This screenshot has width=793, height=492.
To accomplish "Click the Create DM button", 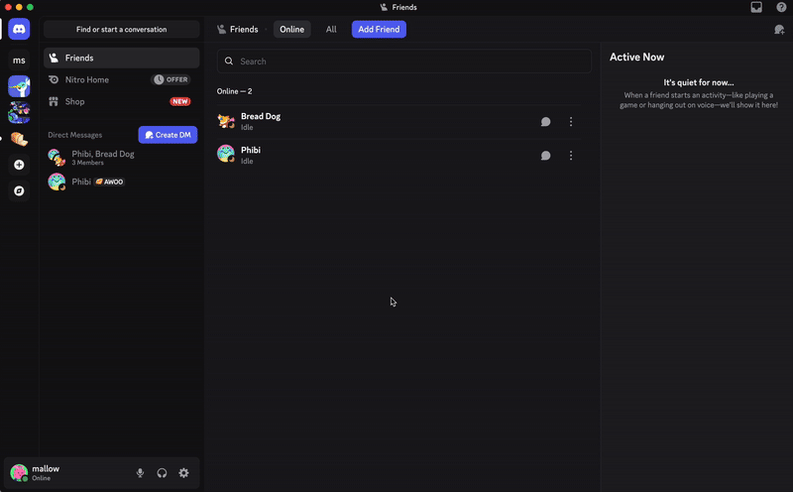I will (168, 135).
